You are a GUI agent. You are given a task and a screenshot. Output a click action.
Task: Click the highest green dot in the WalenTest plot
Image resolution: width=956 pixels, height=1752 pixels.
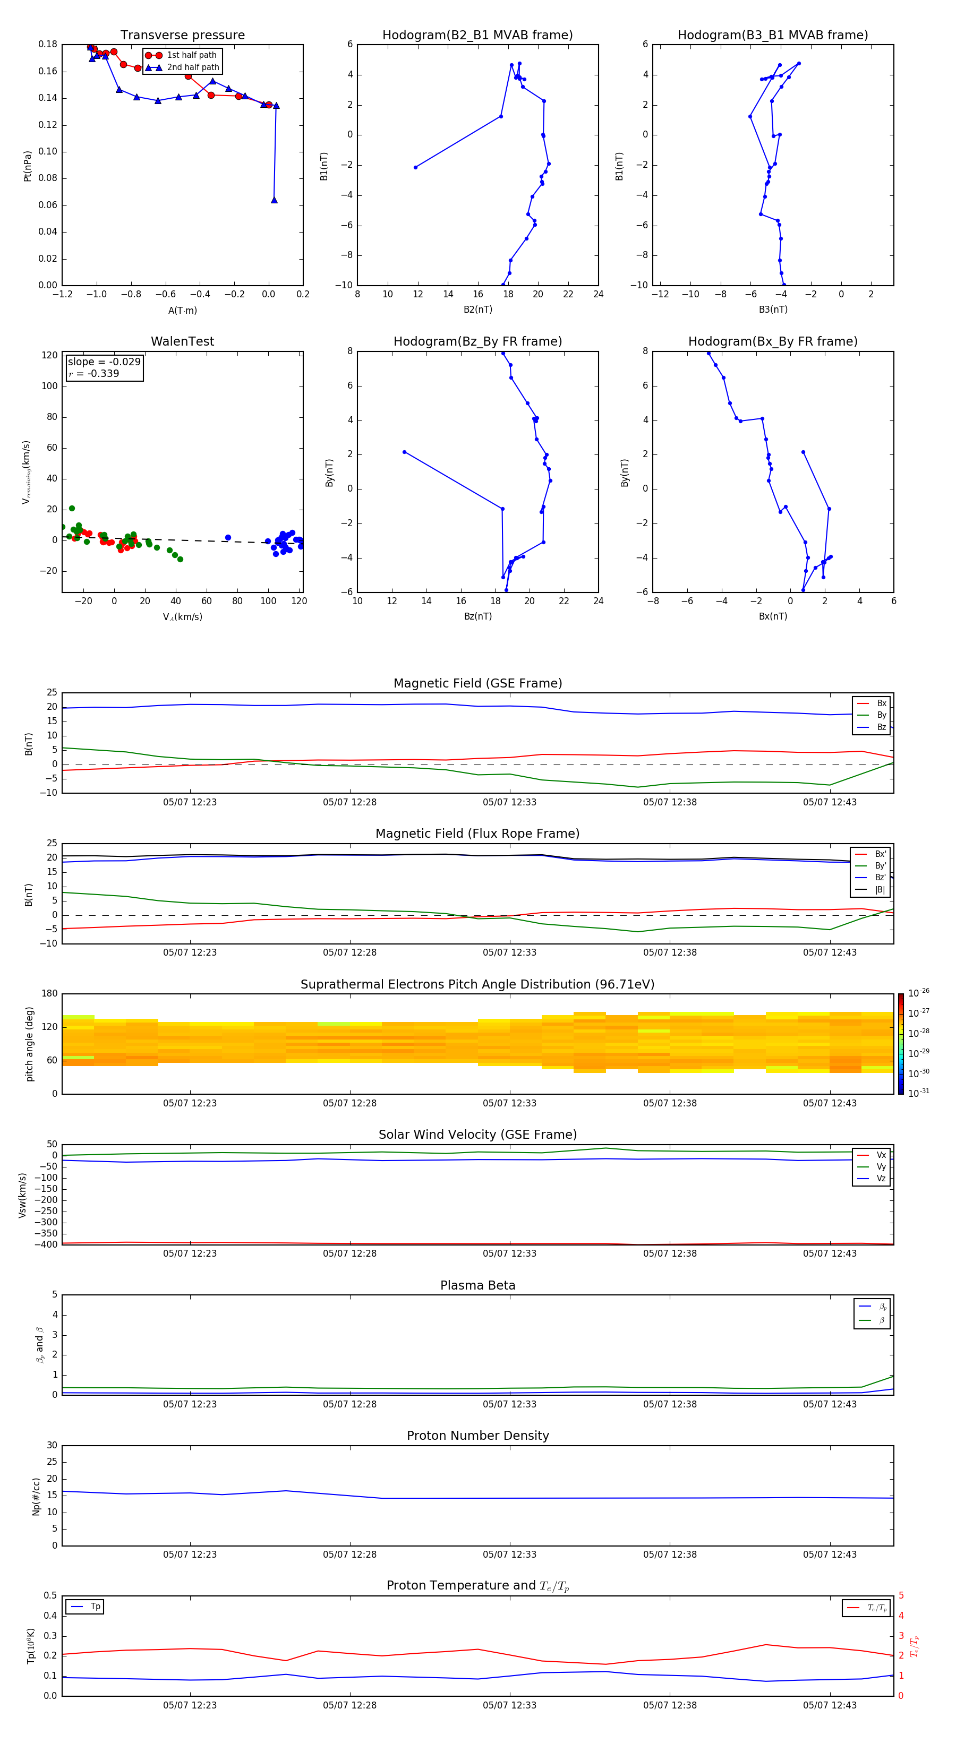click(x=72, y=508)
